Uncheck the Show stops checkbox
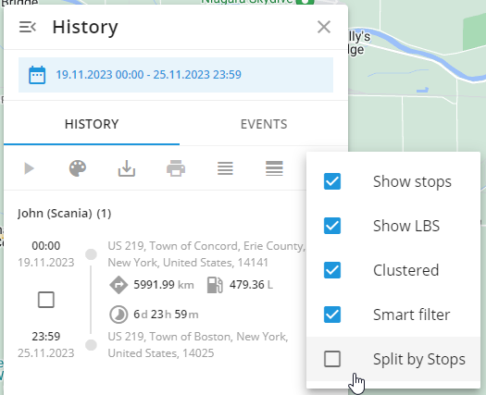486x395 pixels. coord(332,181)
